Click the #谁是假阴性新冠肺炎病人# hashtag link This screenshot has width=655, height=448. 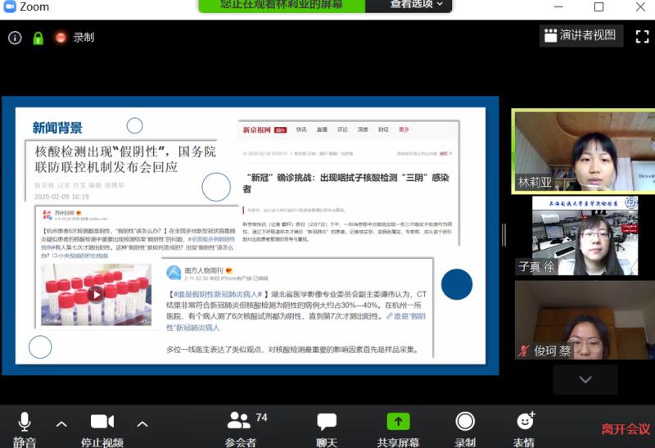(x=217, y=294)
